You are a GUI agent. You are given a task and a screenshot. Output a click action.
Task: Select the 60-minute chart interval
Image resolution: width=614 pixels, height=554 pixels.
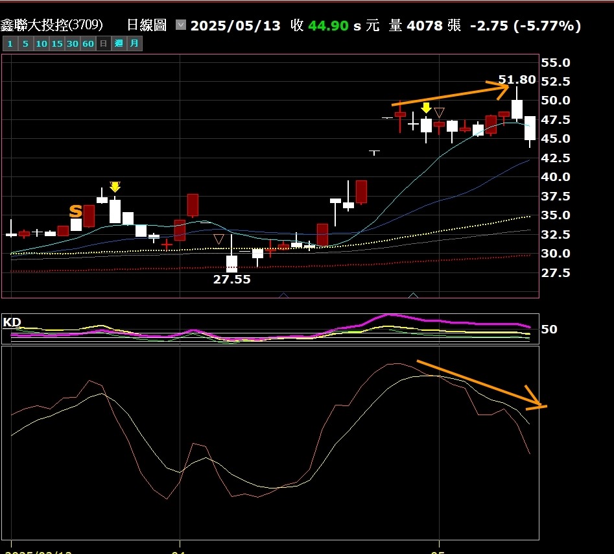click(x=88, y=43)
